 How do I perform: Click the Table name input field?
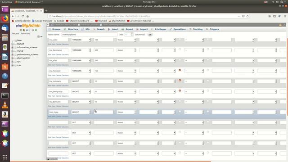point(90,35)
